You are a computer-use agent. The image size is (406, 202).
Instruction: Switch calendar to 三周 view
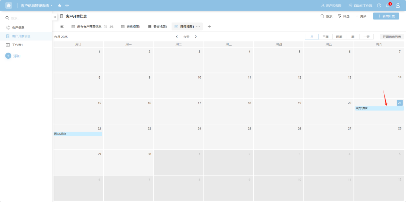[x=326, y=37]
